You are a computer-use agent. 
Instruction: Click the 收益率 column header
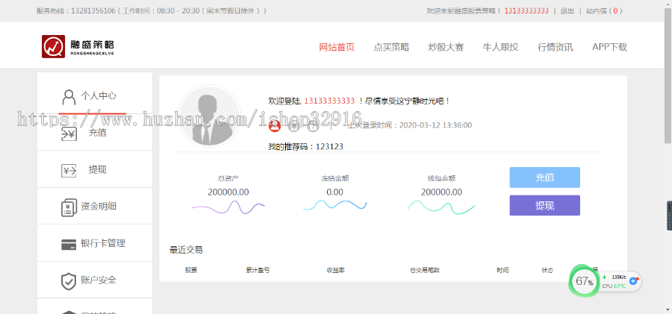(x=335, y=270)
